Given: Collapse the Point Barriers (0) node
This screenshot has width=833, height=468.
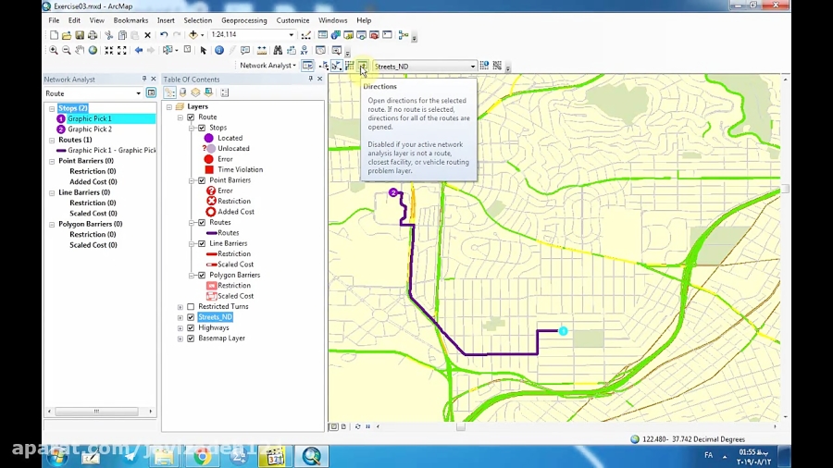Looking at the screenshot, I should point(52,161).
